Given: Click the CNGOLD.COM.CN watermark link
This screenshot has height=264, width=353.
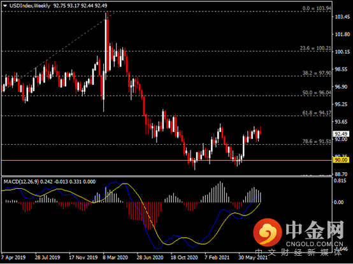Looking at the screenshot, I should click(x=315, y=244).
